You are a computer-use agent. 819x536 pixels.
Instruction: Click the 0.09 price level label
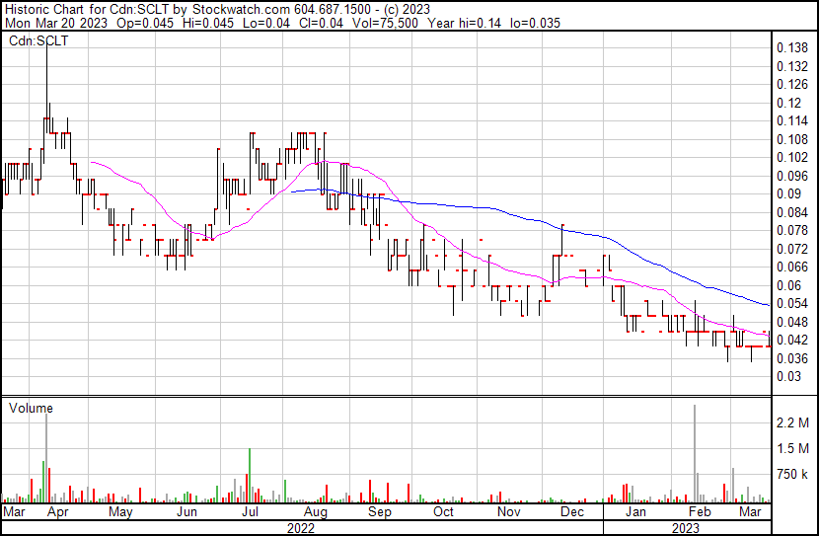click(788, 193)
